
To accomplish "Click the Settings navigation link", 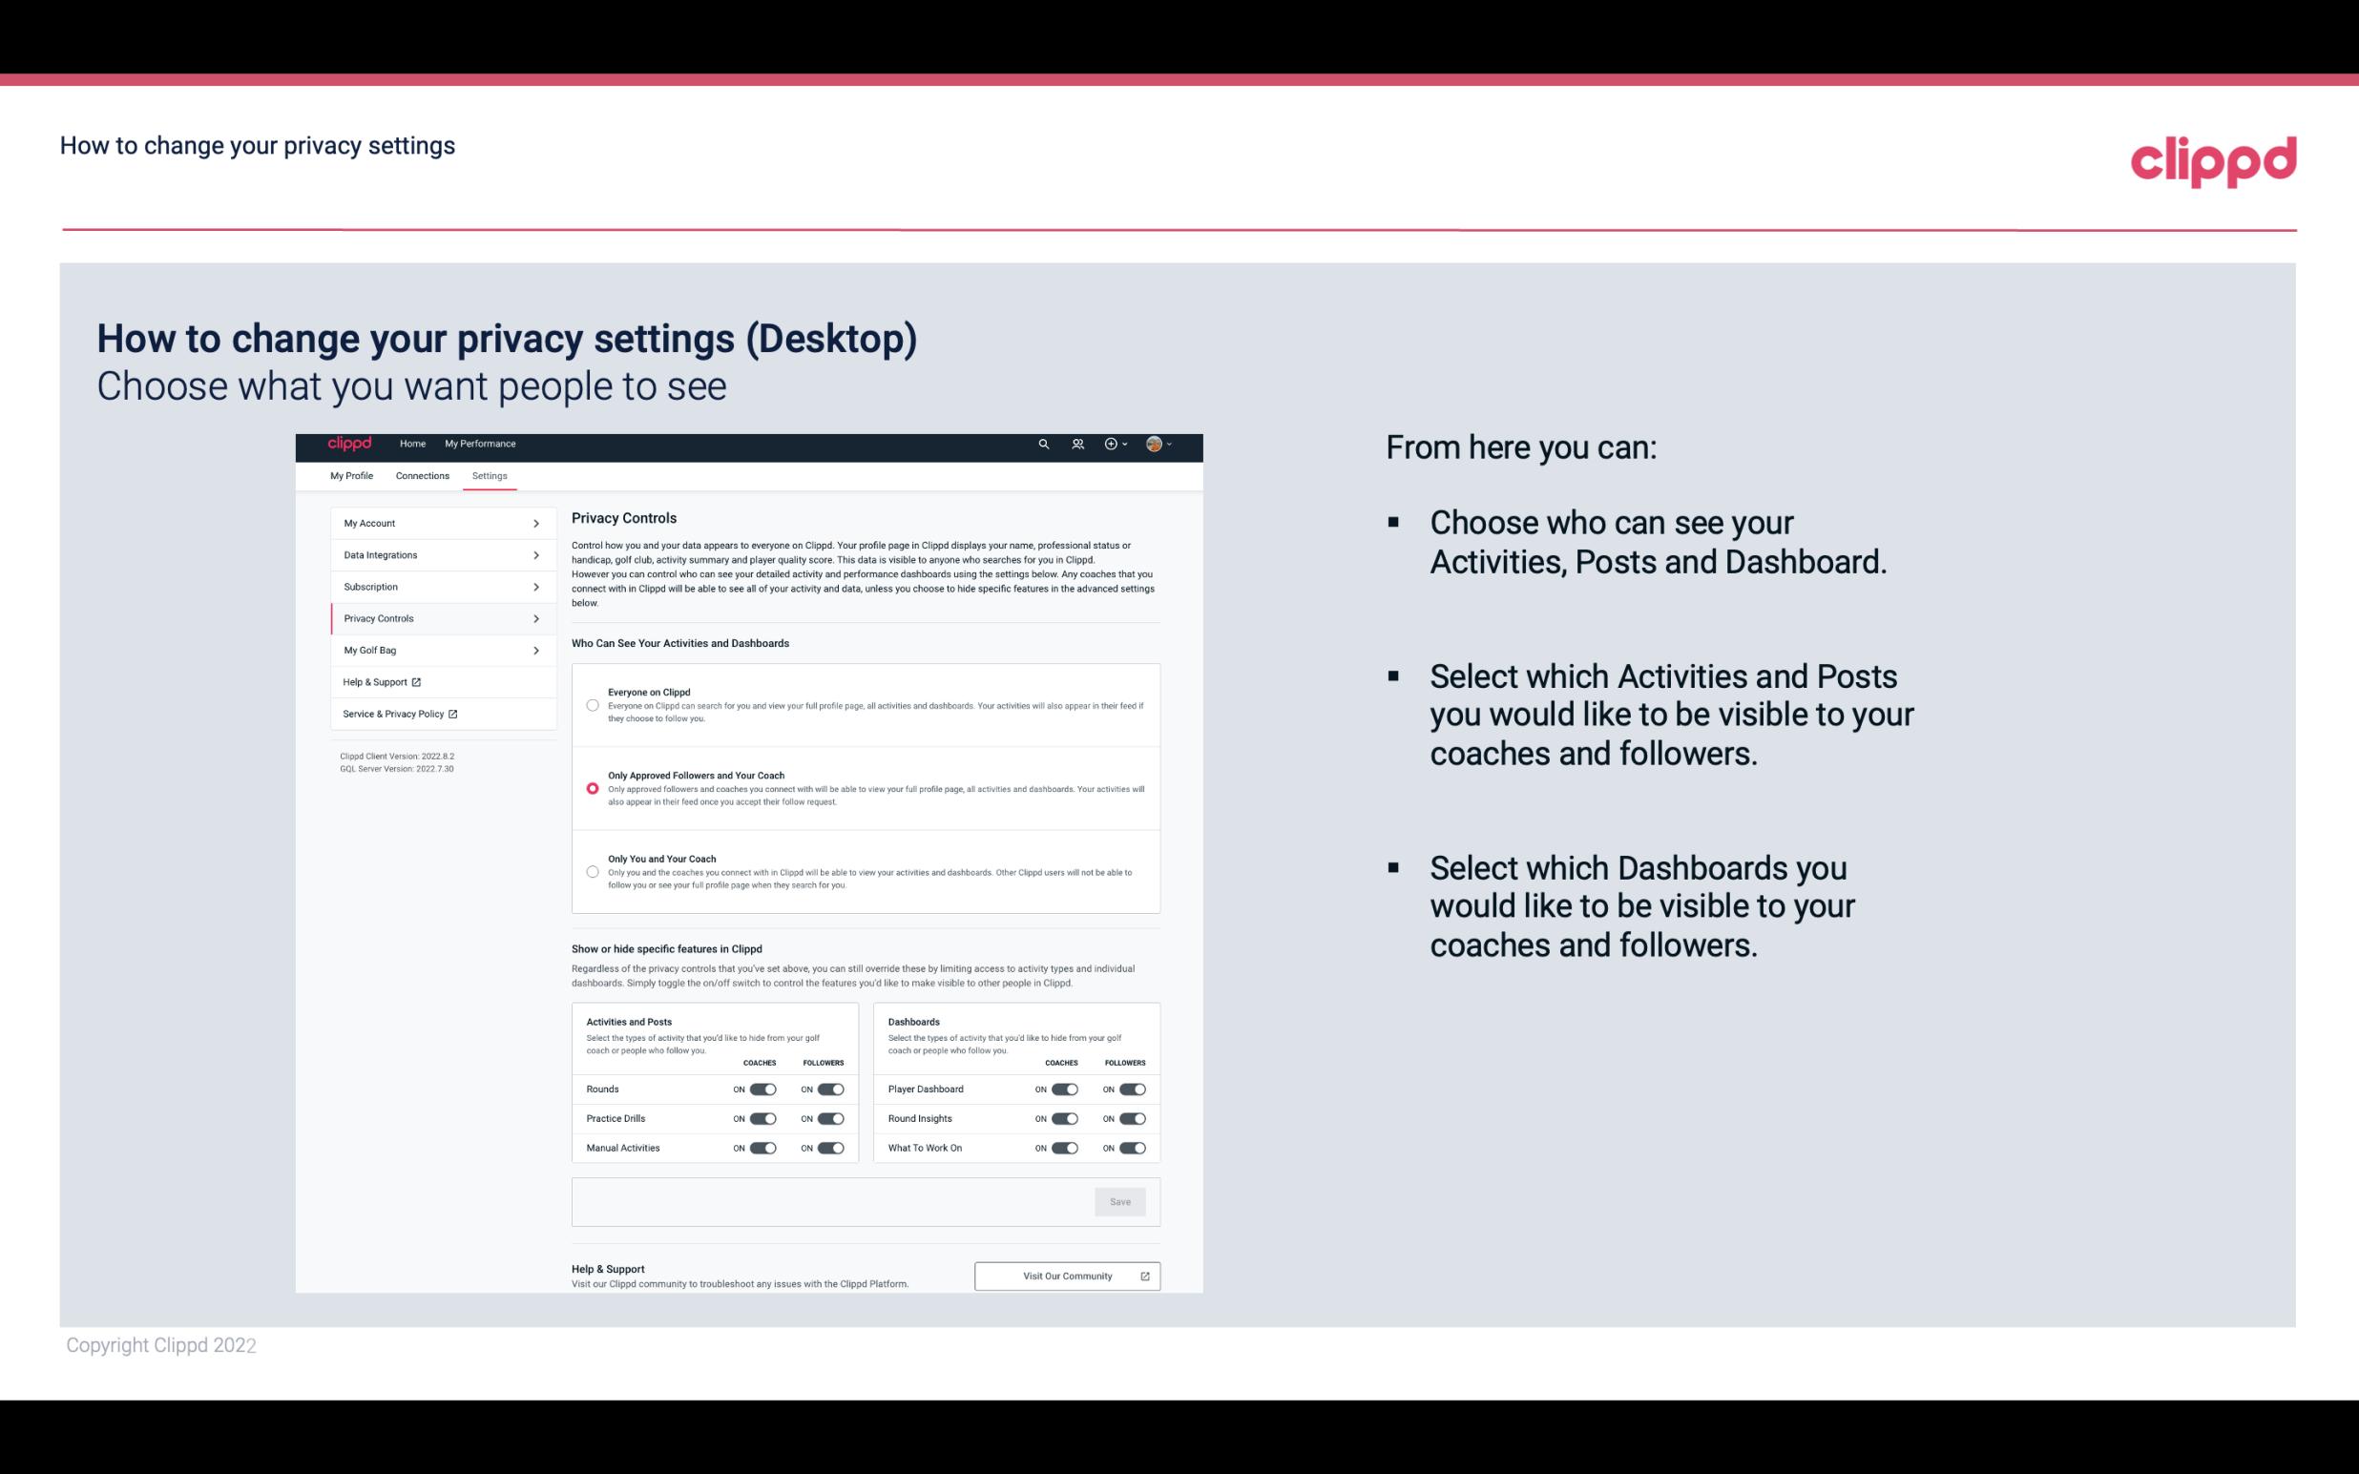I will pyautogui.click(x=491, y=475).
